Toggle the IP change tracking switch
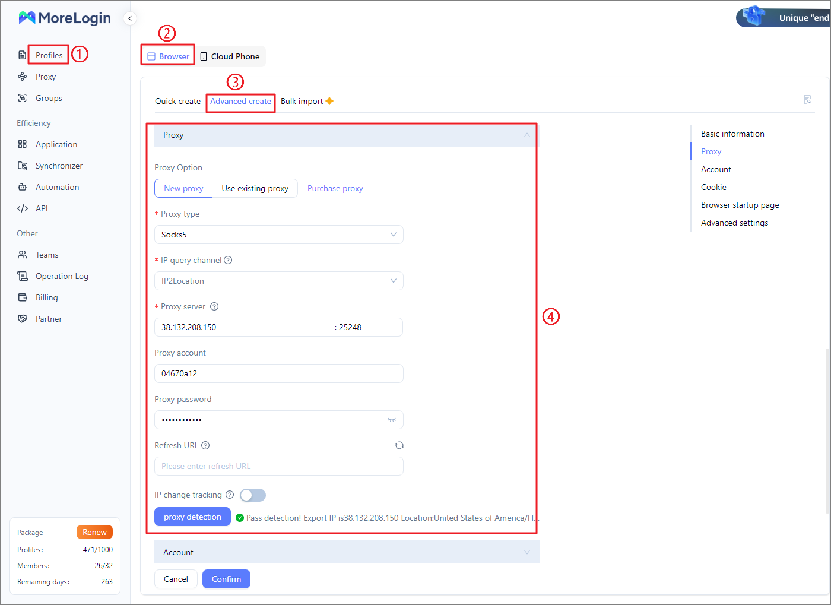Viewport: 831px width, 605px height. tap(253, 495)
